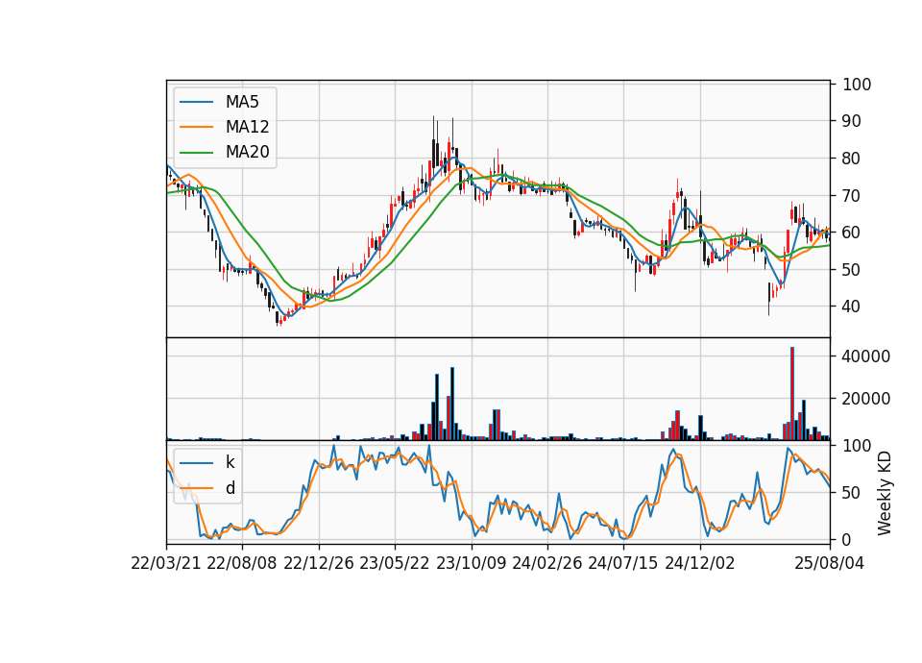Click the Weekly KD axis label
This screenshot has height=663, width=922.
tap(884, 493)
